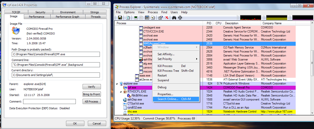The width and height of the screenshot is (314, 129).
Task: Open the Process menu
Action: click(x=153, y=12)
